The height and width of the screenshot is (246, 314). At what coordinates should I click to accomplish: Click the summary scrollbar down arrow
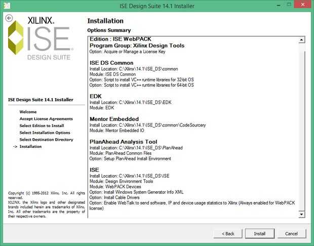(301, 215)
